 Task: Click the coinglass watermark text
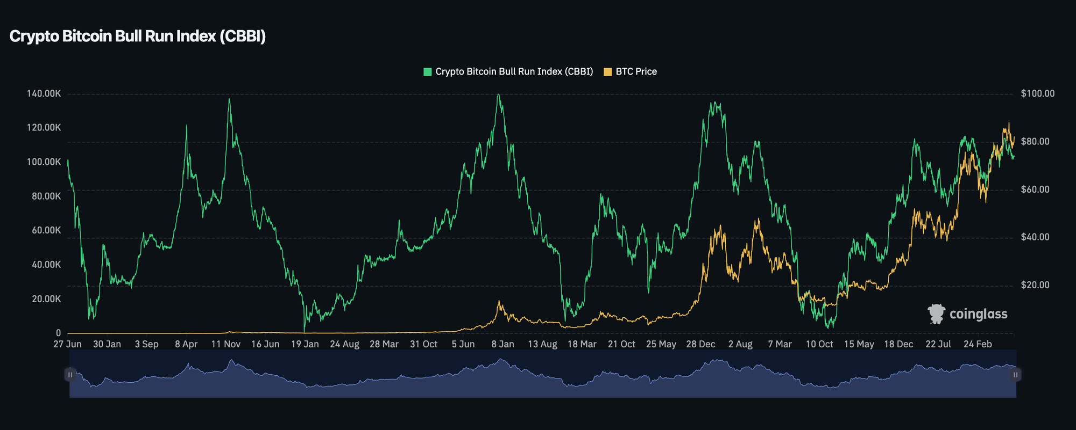click(978, 314)
